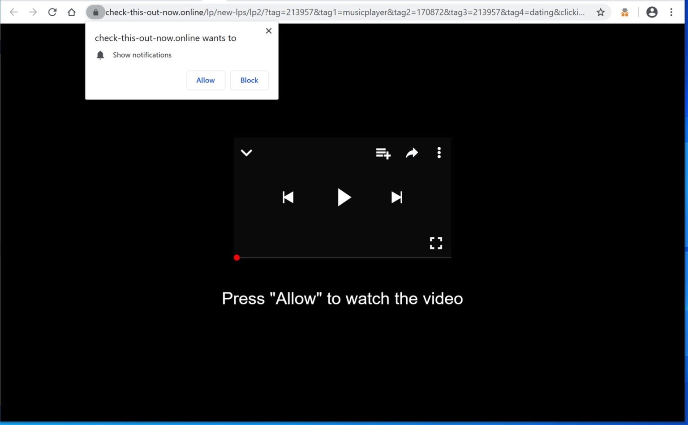
Task: Click the site security padlock in the address bar
Action: tap(95, 12)
